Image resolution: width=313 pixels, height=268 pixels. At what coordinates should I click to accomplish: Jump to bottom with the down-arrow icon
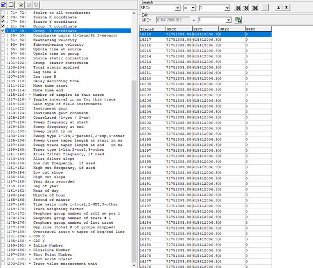(287, 8)
